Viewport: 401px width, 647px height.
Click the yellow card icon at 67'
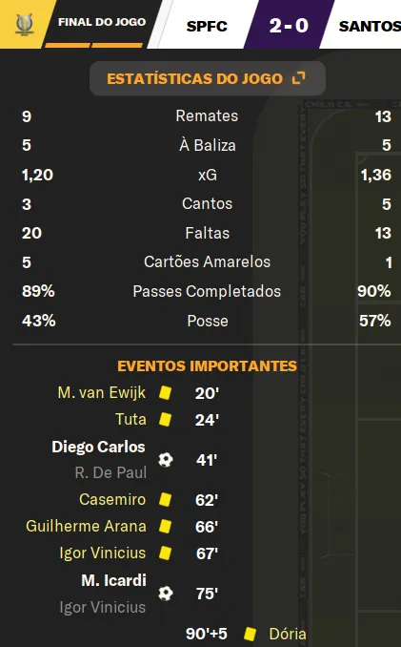tap(165, 553)
